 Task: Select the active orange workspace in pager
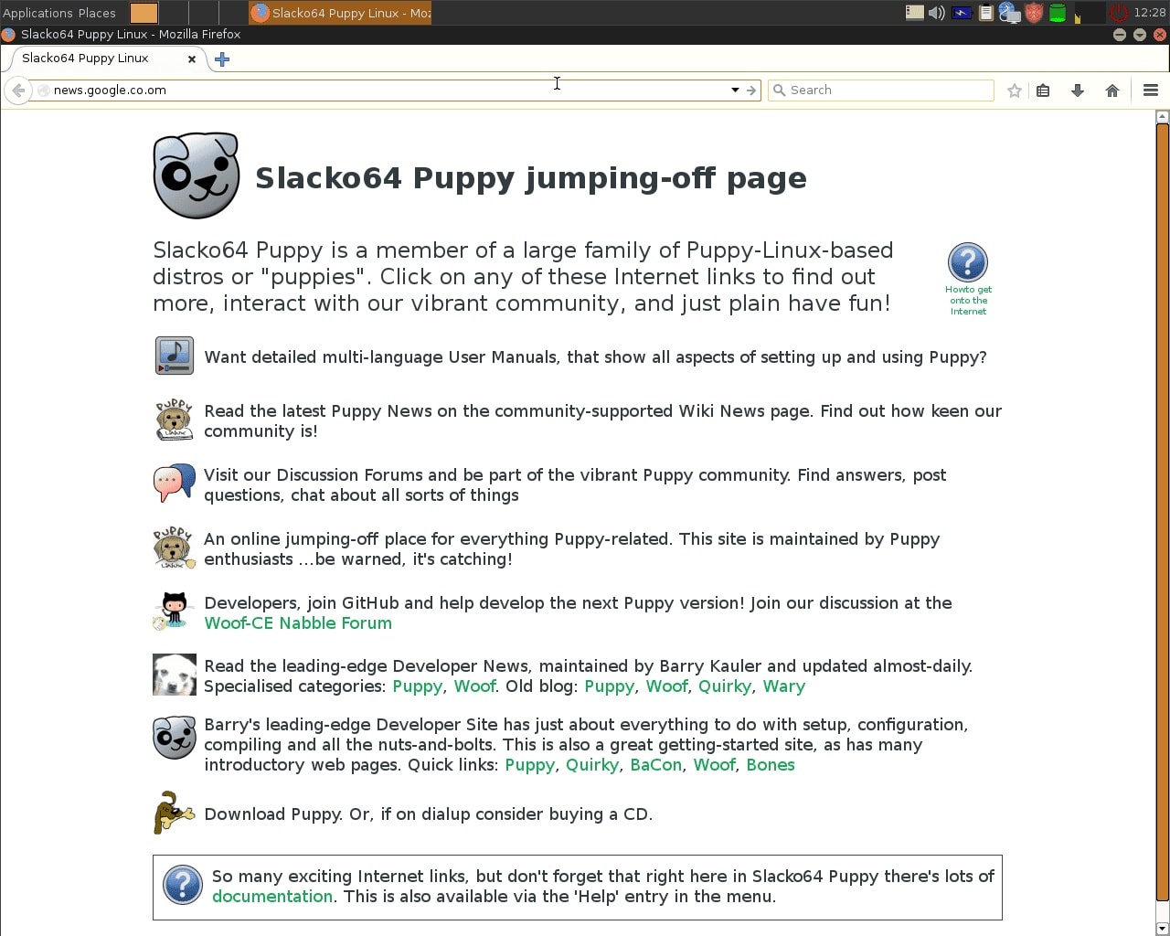(144, 13)
